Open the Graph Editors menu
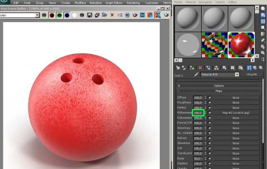The image size is (267, 169). tap(114, 3)
